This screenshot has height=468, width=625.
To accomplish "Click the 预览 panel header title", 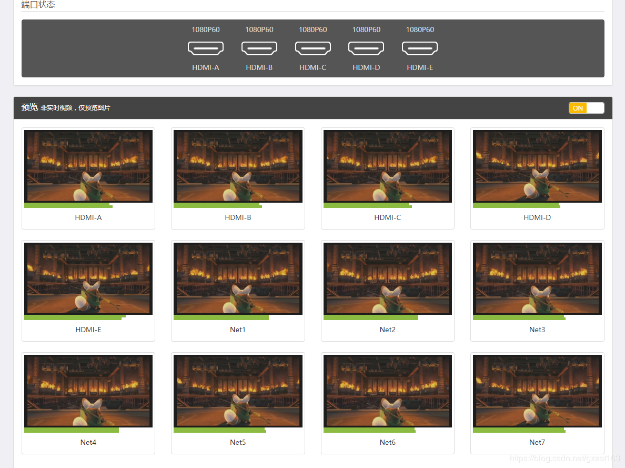I will 29,107.
